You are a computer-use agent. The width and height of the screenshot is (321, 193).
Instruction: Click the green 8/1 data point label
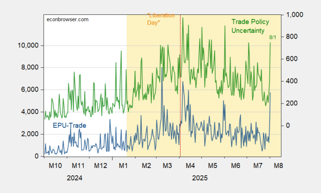(272, 37)
